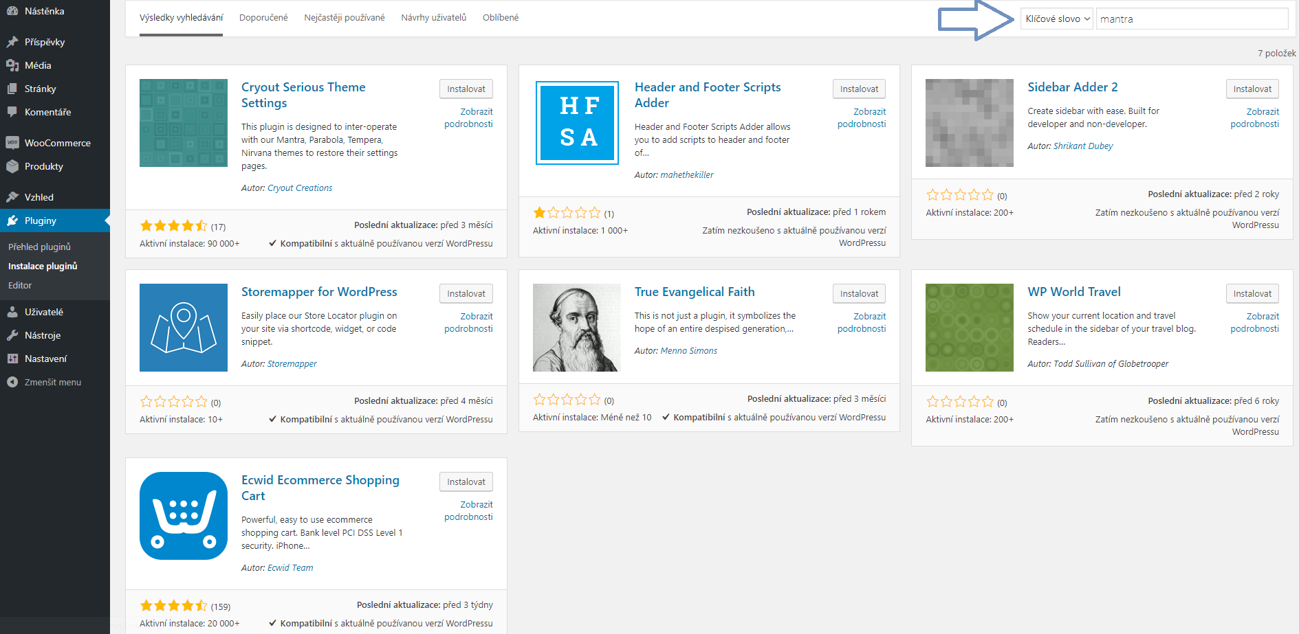Click the Komentáře speech bubble icon
This screenshot has height=634, width=1299.
tap(12, 112)
